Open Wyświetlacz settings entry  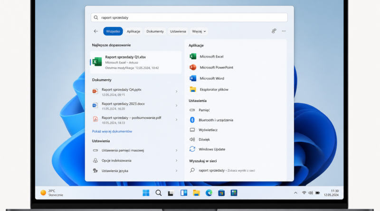click(x=203, y=130)
